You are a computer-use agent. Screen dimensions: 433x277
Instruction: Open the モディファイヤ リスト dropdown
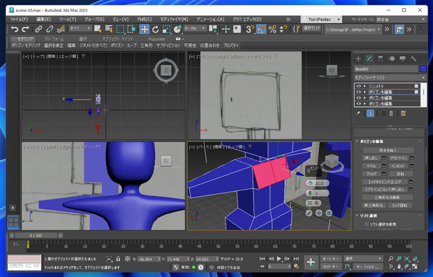coord(390,77)
